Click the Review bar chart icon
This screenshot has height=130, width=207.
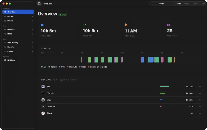click(5, 16)
